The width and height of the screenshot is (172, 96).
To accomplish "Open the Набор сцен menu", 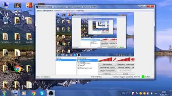I will pyautogui.click(x=69, y=11).
